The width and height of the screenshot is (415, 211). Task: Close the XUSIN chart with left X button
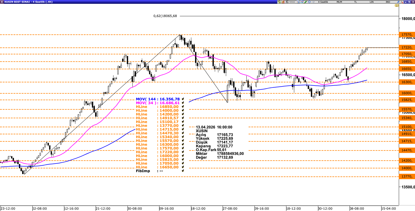pyautogui.click(x=2, y=2)
